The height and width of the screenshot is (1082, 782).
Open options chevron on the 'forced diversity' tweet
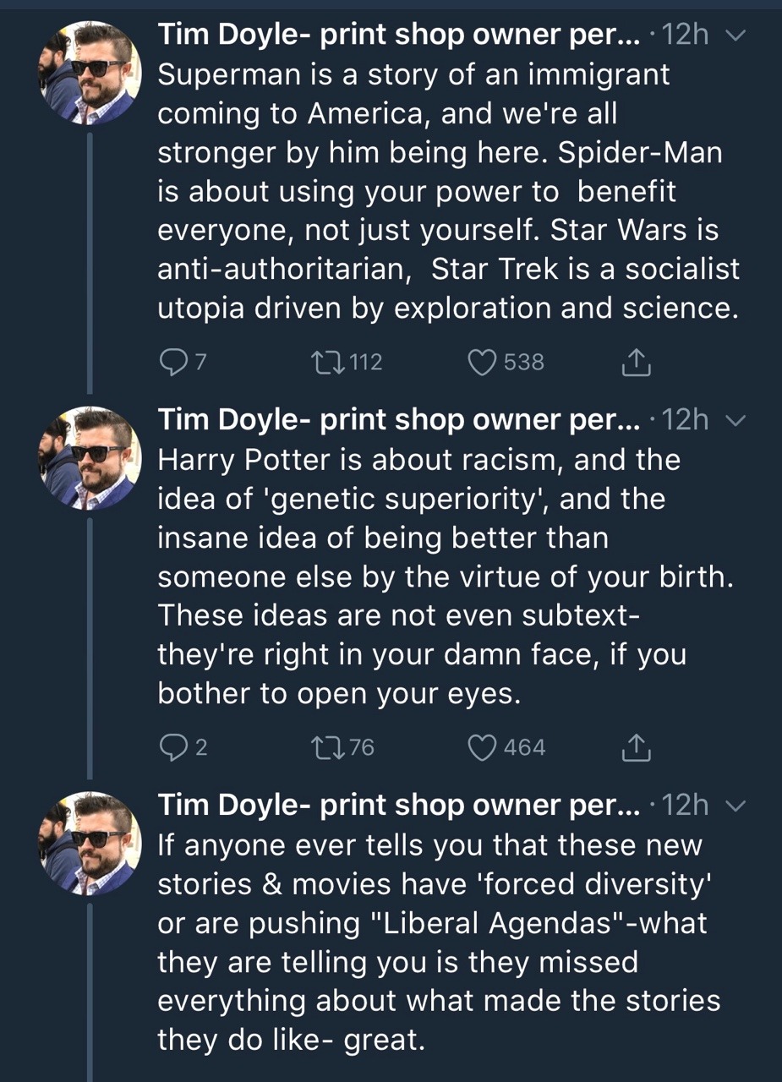click(736, 806)
